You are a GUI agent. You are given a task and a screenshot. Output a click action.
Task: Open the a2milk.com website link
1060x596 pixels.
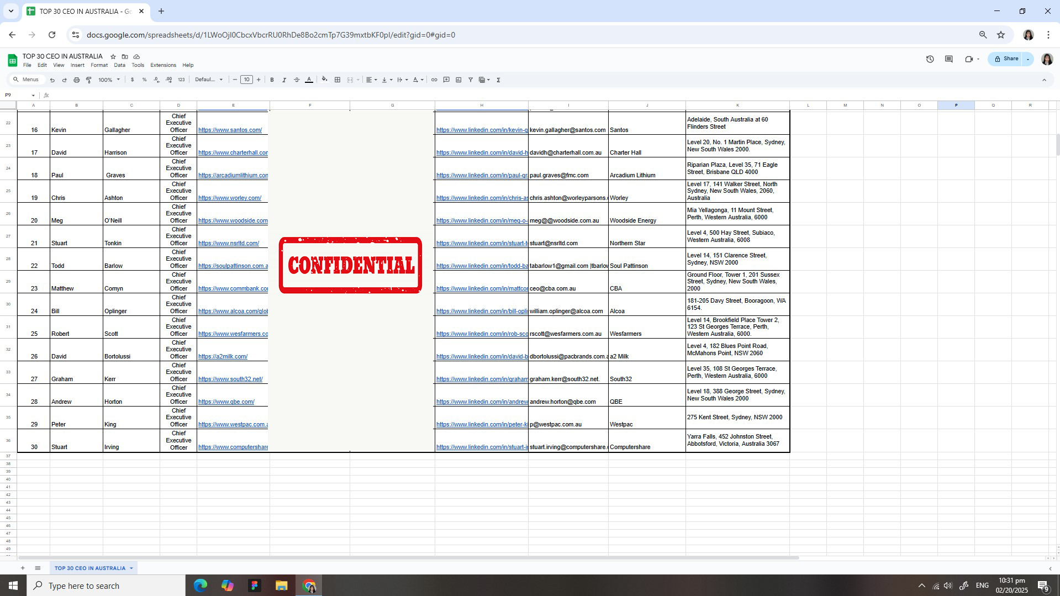coord(223,357)
